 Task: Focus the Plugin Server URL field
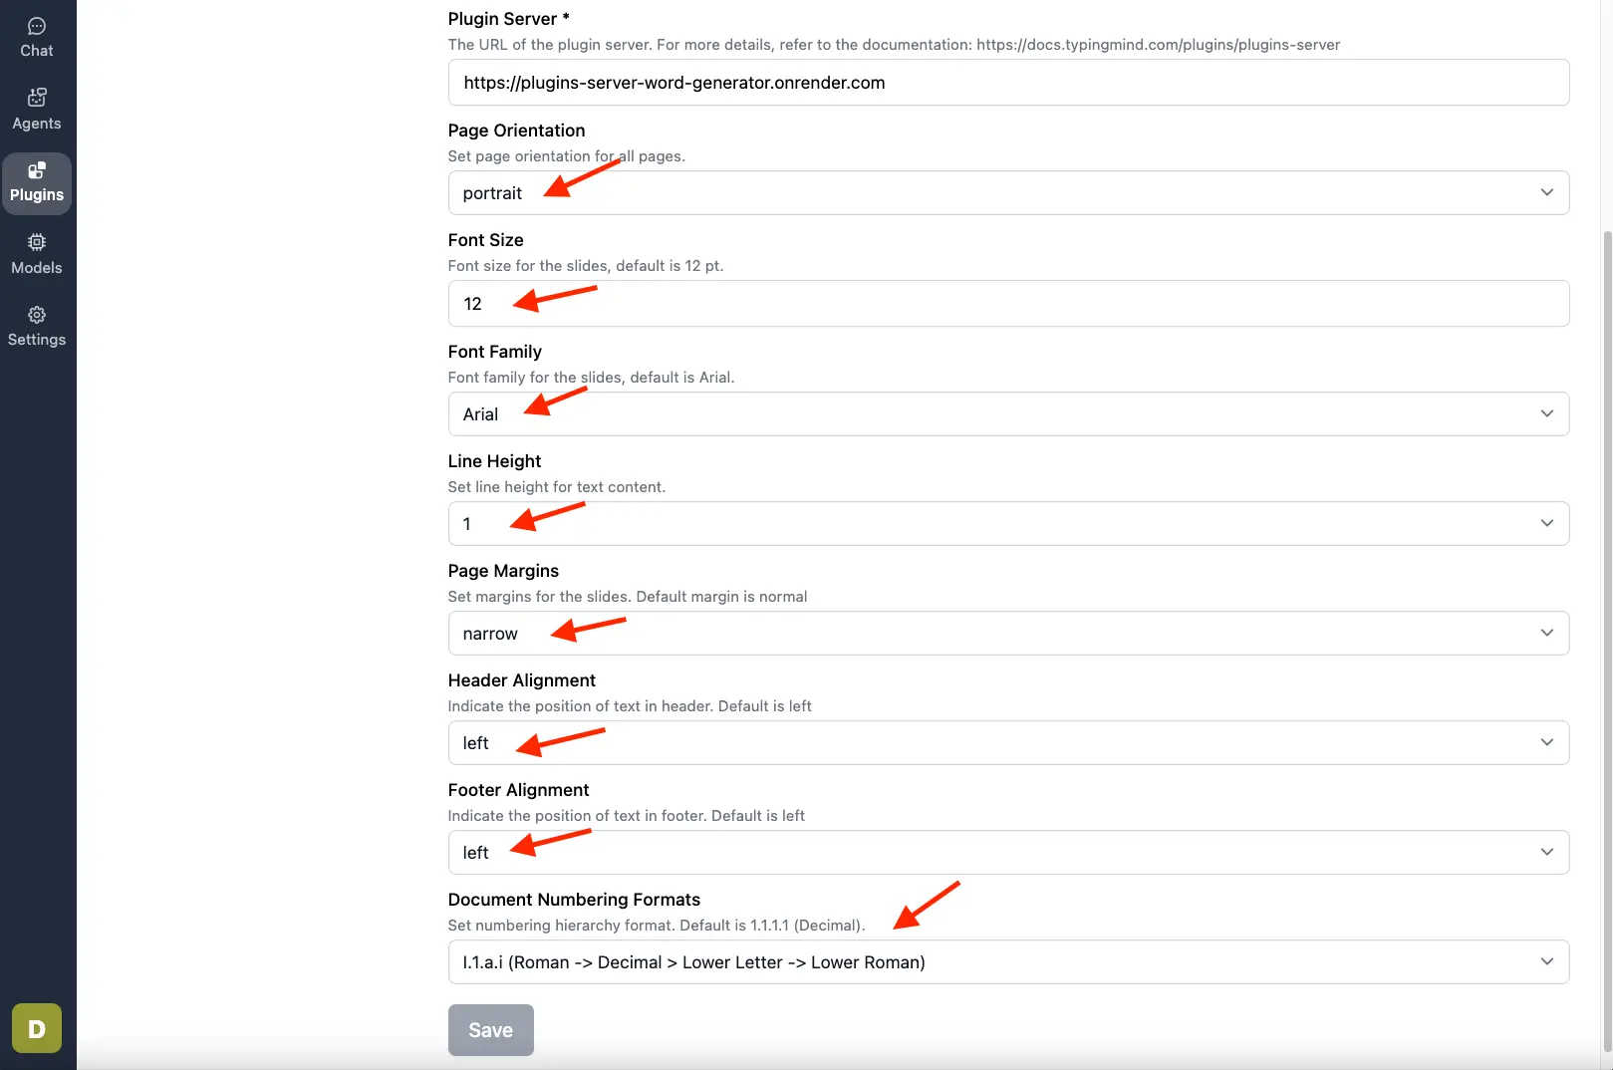[1008, 83]
